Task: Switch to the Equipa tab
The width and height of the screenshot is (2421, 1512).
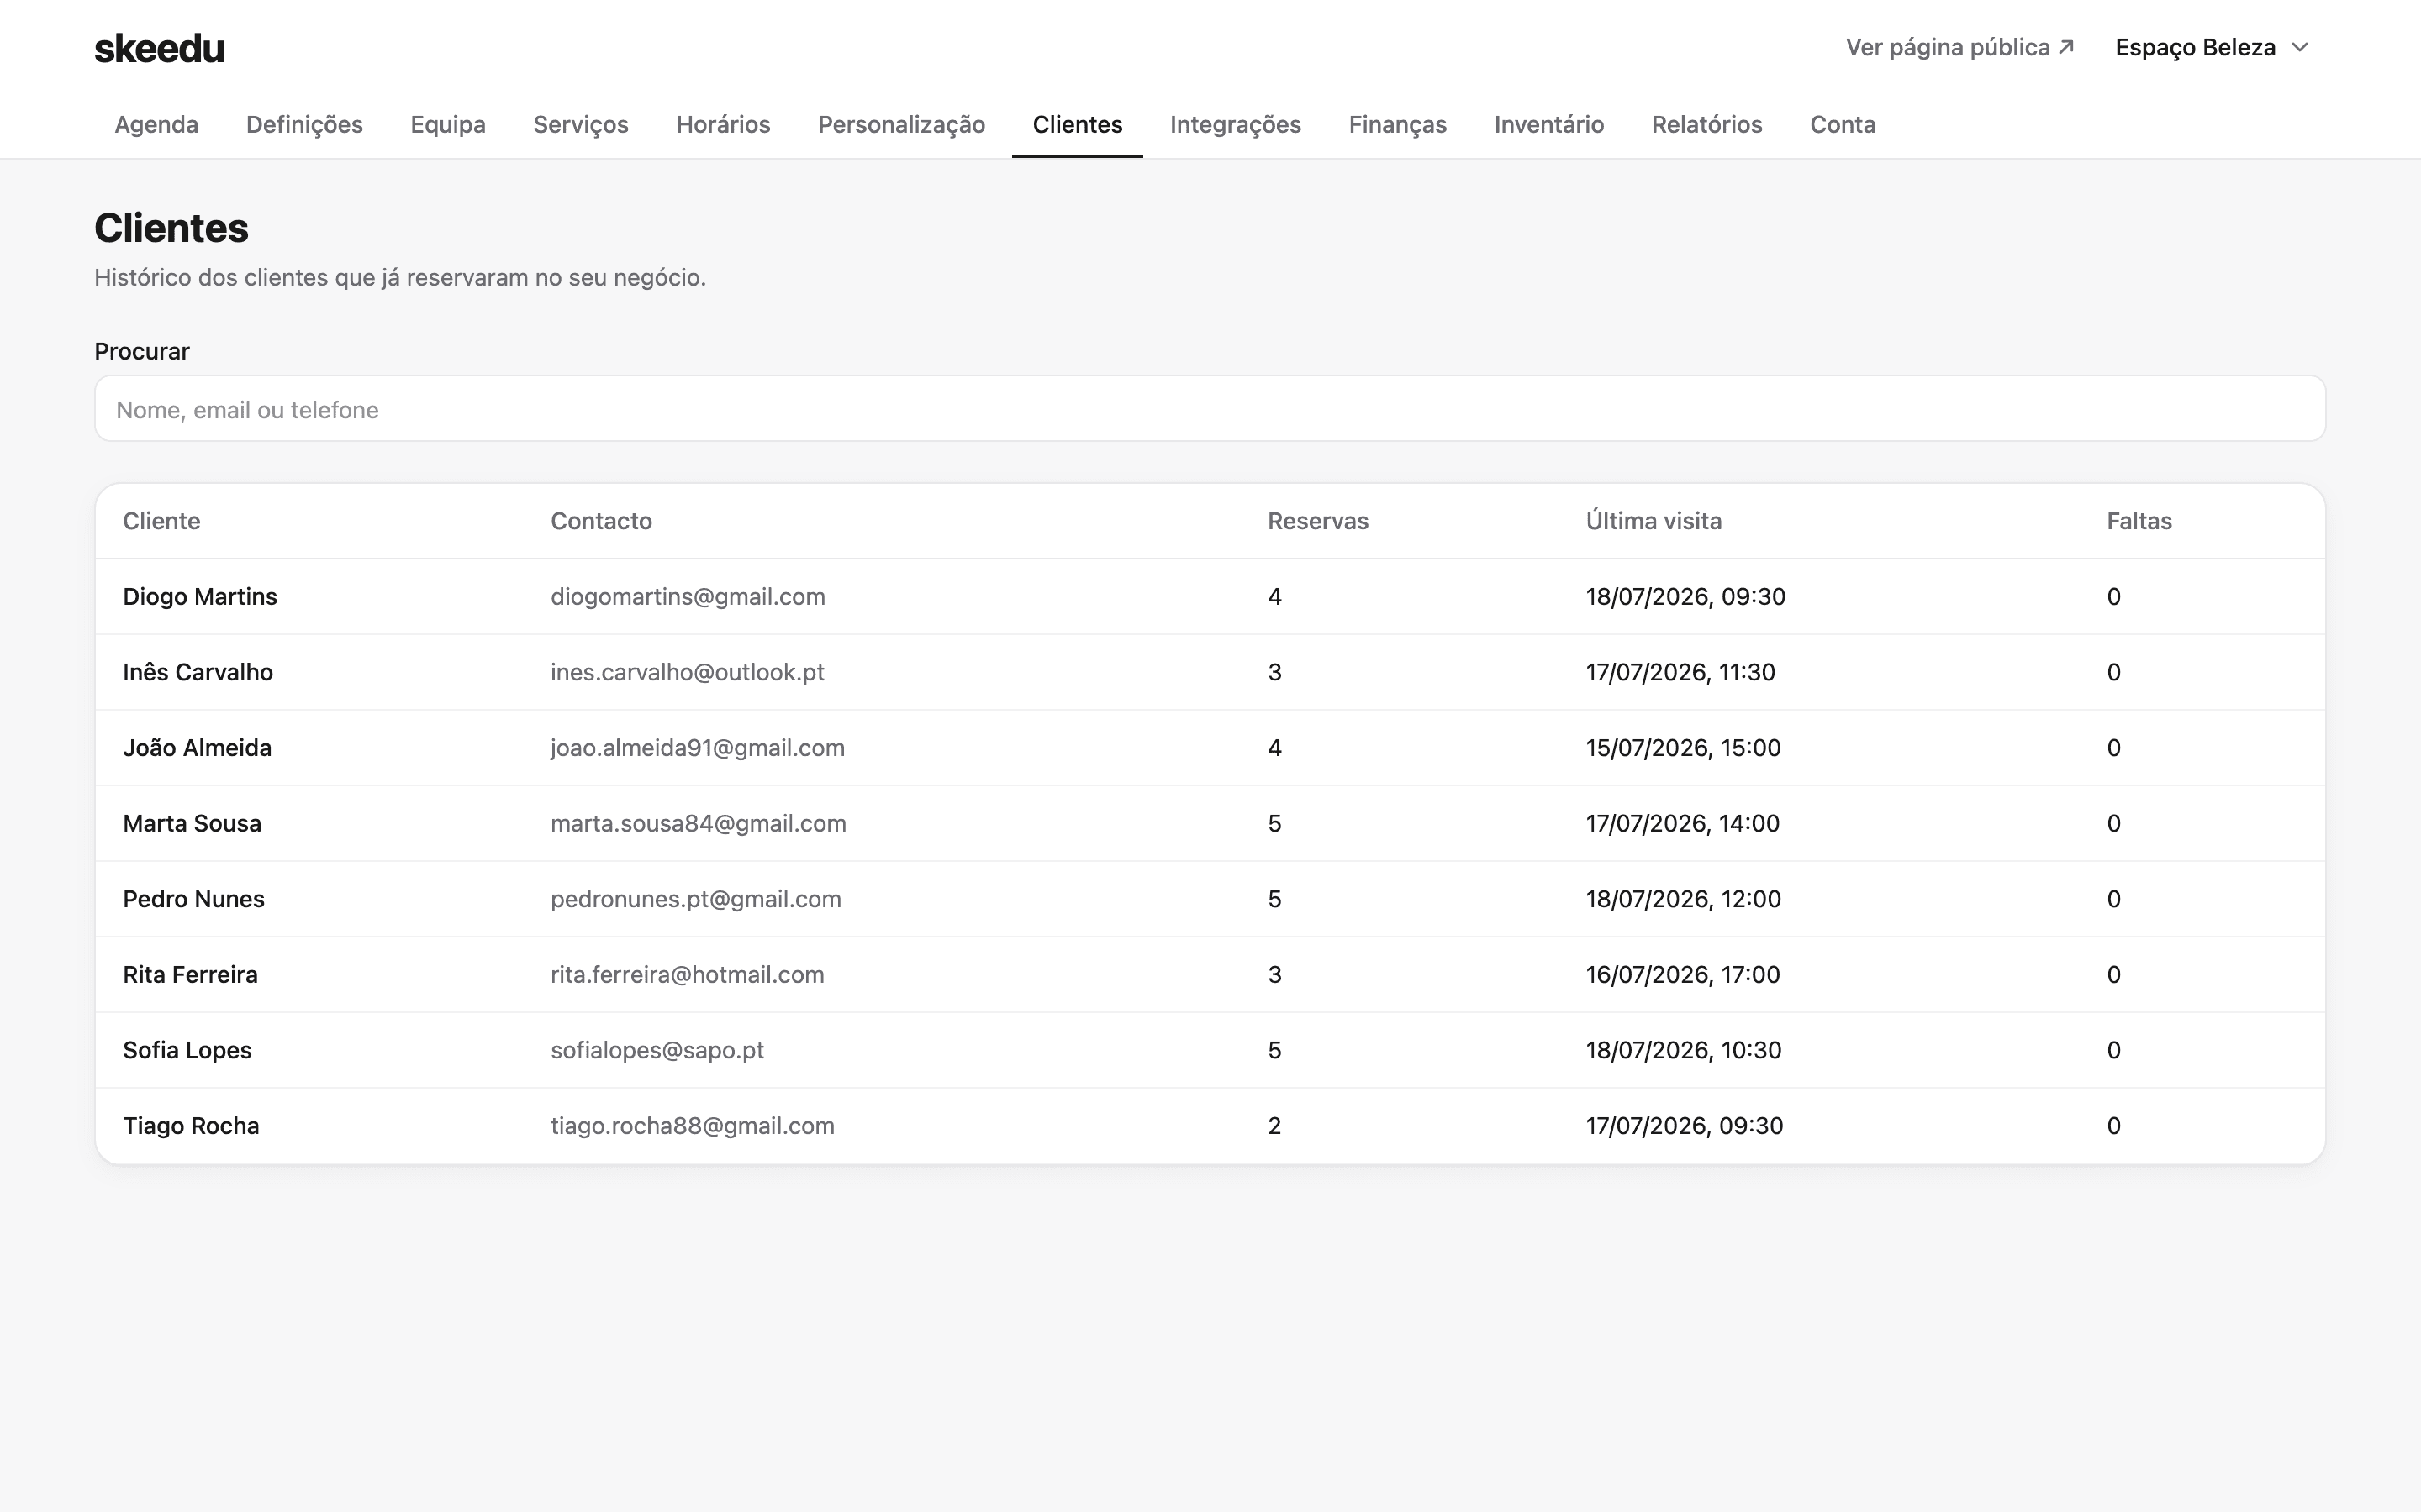Action: (447, 124)
